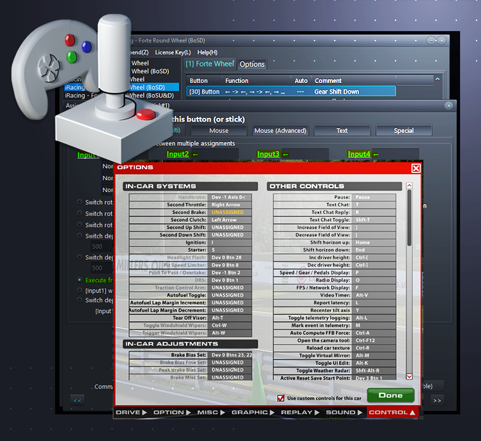
Task: Click Headlight Flash Dev 0 Btn 28 field
Action: 230,257
